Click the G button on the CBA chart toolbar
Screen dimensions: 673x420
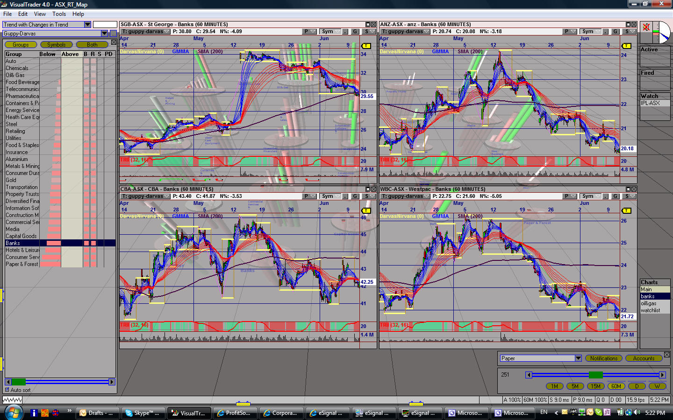[355, 196]
